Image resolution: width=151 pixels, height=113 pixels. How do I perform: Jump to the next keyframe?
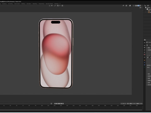(x=61, y=104)
